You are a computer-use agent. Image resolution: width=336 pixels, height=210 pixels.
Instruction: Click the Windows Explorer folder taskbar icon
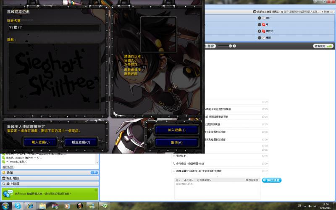(42, 206)
